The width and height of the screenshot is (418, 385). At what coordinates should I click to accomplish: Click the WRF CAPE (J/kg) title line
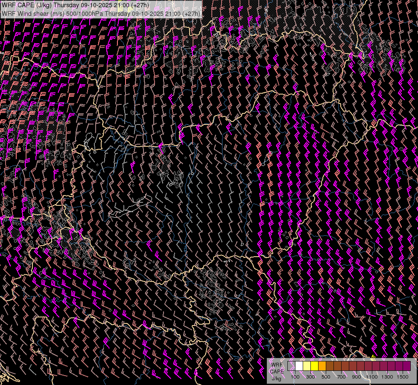(x=76, y=5)
